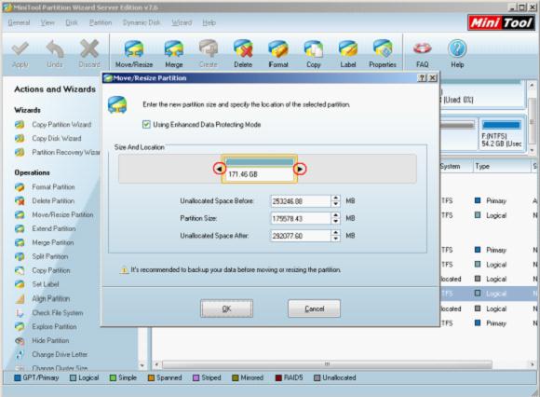Click sidebar scroll-down arrow
This screenshot has height=397, width=540.
point(142,365)
